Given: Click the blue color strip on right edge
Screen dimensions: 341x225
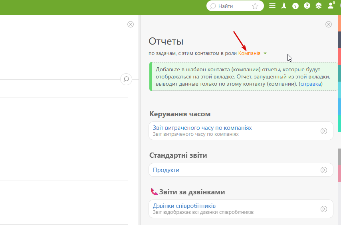Looking at the screenshot, I should [x=339, y=107].
